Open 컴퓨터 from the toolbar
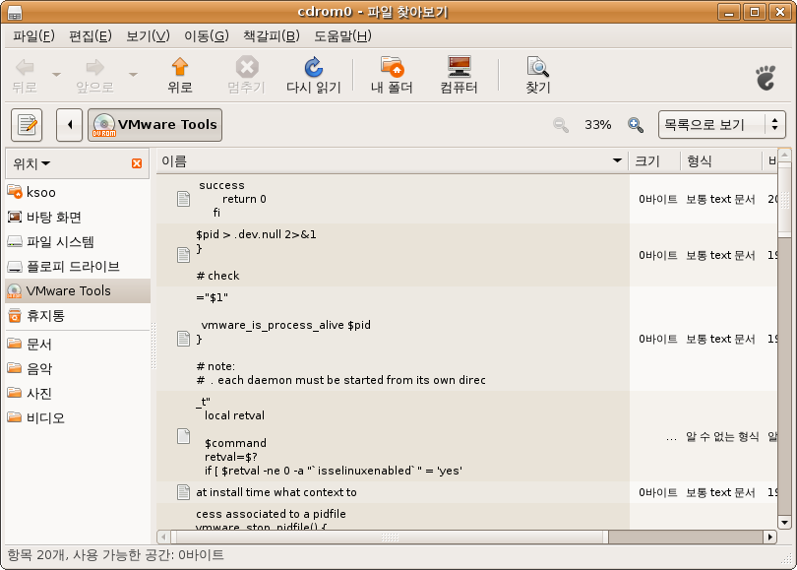 pos(459,75)
